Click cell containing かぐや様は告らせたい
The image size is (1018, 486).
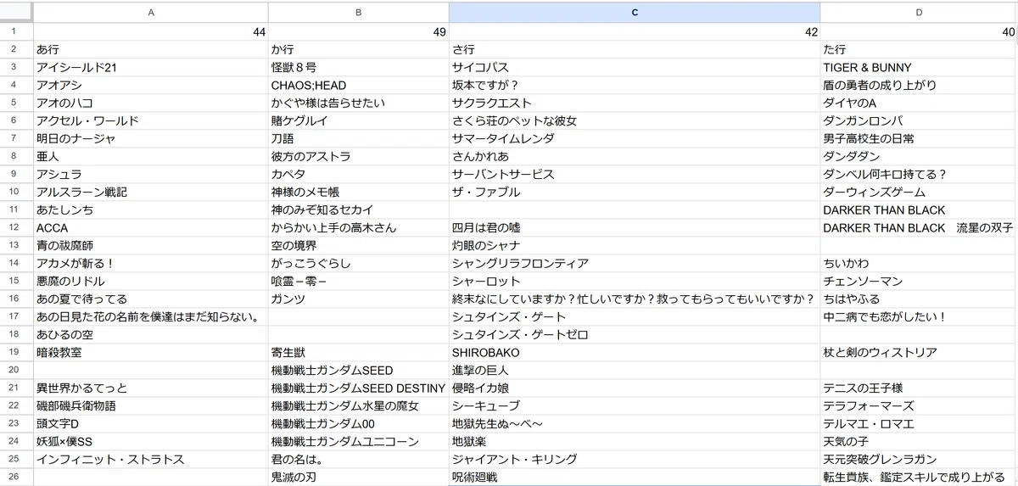[x=359, y=103]
